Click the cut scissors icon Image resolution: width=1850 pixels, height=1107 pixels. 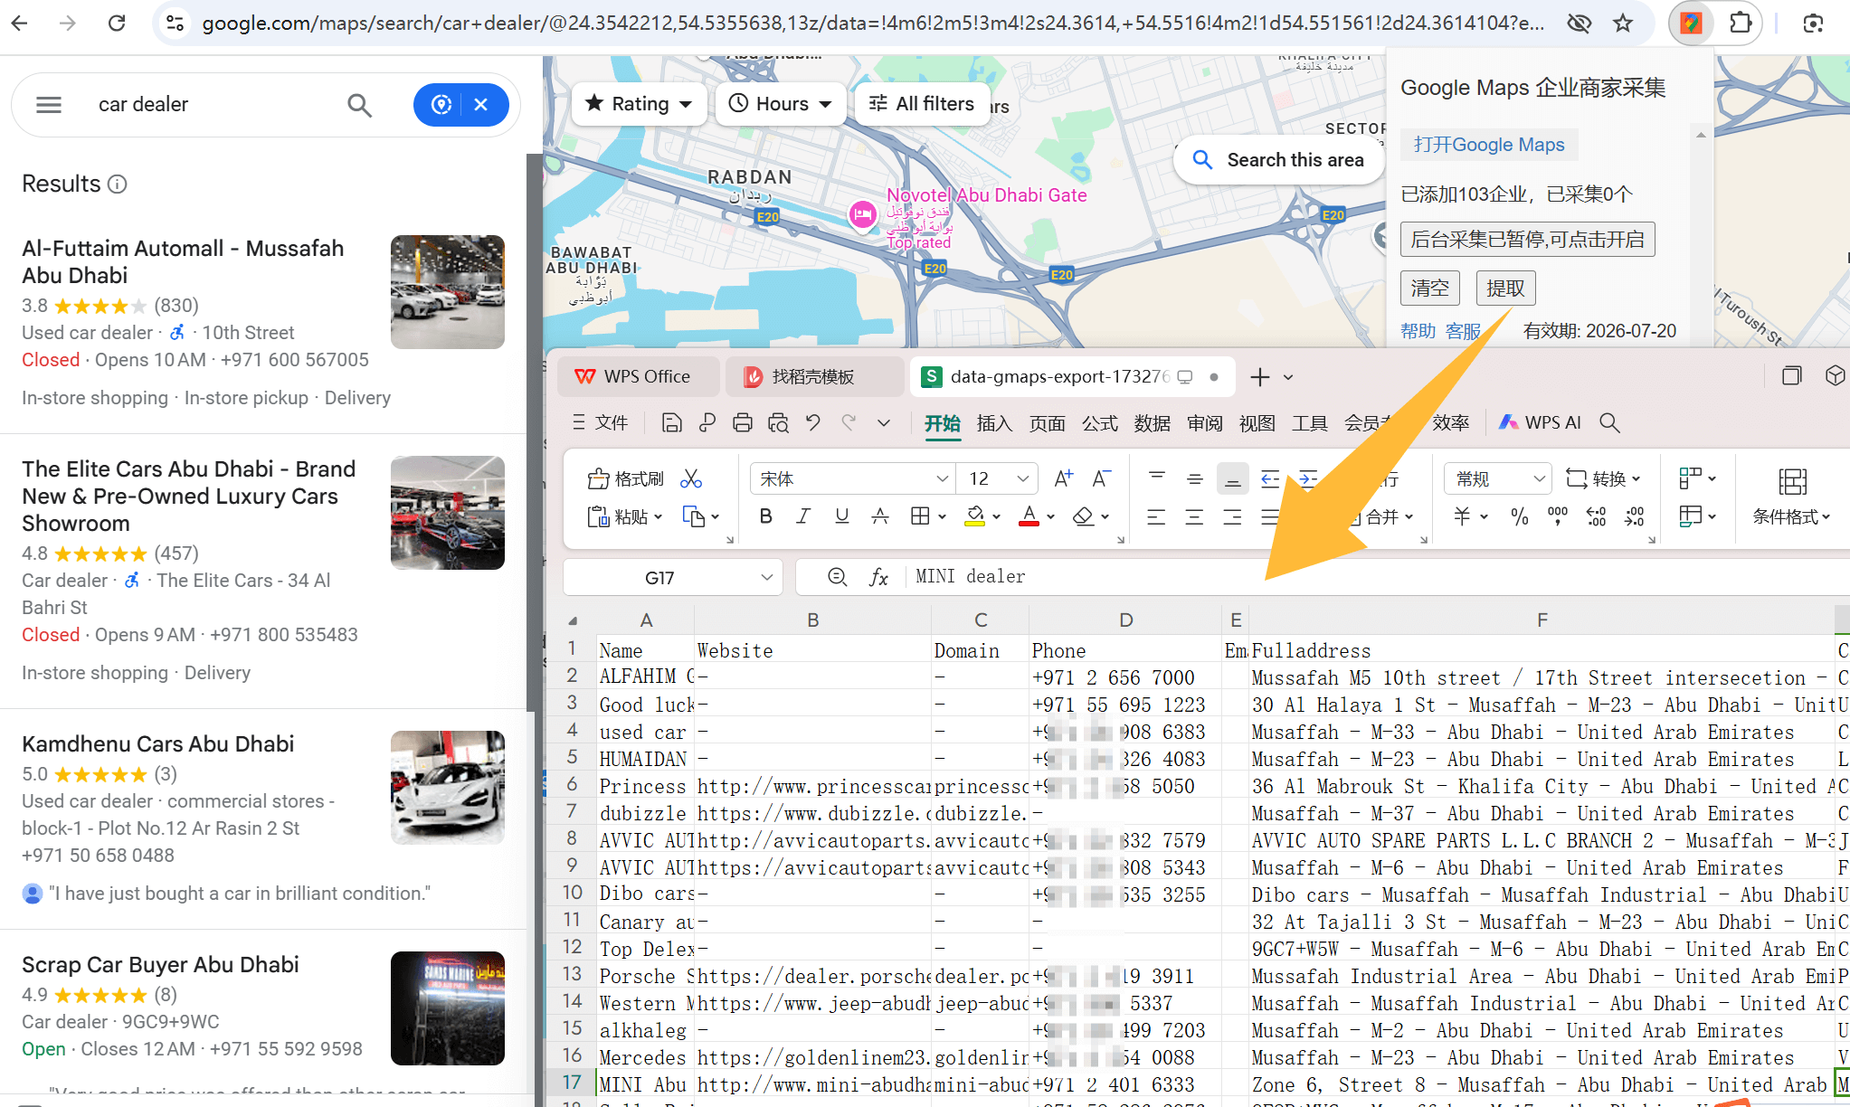click(692, 478)
